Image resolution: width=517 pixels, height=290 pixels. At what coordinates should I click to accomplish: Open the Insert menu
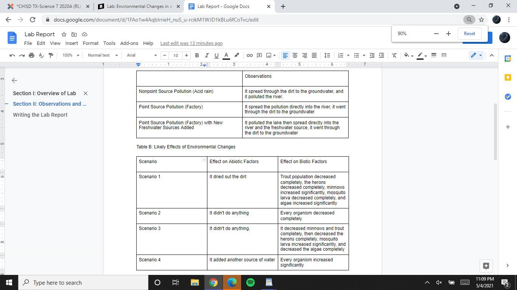coord(72,43)
